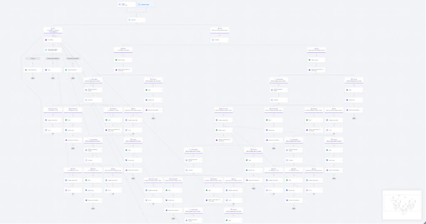This screenshot has height=224, width=426.
Task: Add step between Time Delay and Appointment Booking
Action: (x=53, y=45)
